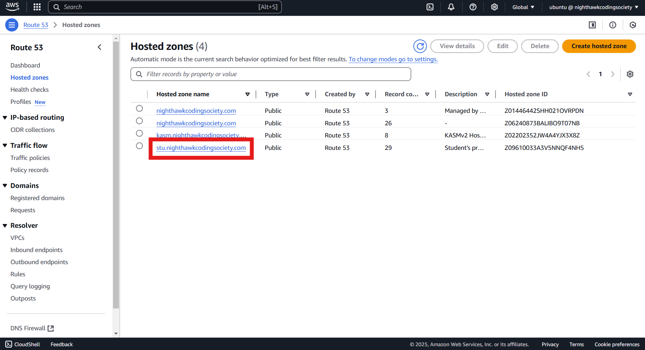
Task: Open Profiles in the sidebar
Action: tap(21, 102)
